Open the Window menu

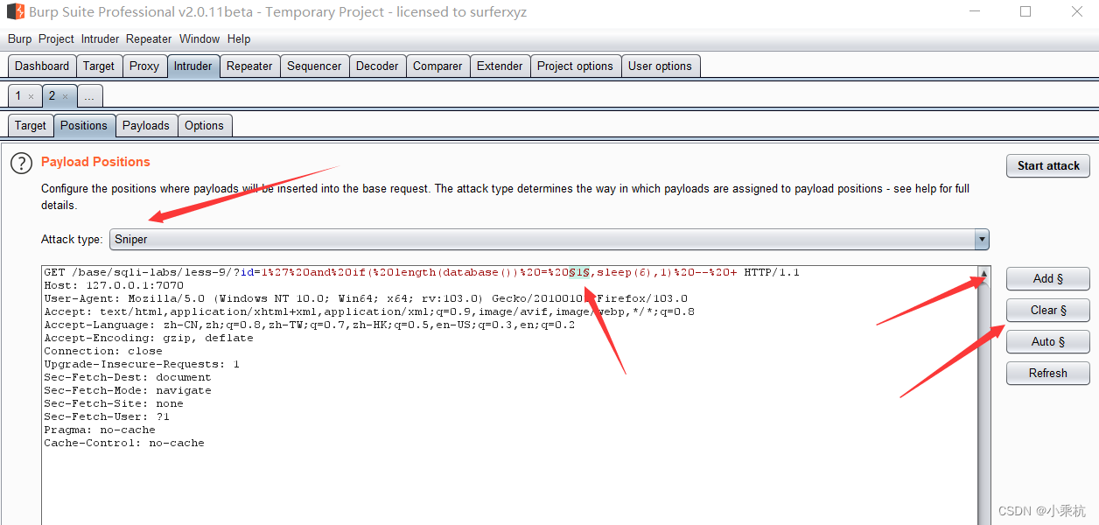(199, 38)
